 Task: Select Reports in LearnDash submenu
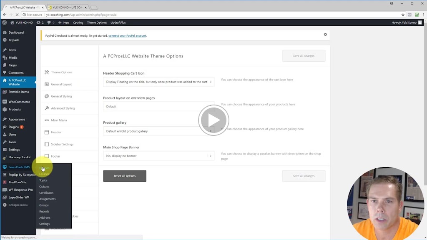point(44,211)
